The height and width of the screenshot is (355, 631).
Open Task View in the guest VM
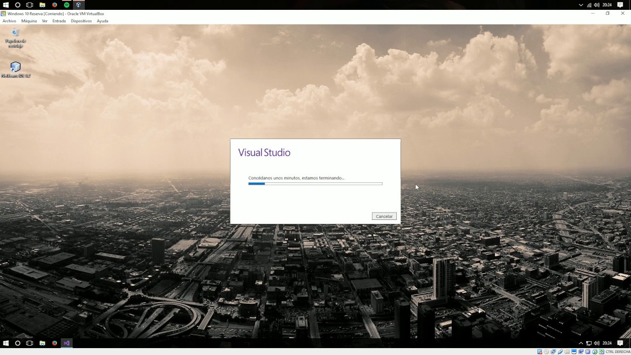pos(30,343)
